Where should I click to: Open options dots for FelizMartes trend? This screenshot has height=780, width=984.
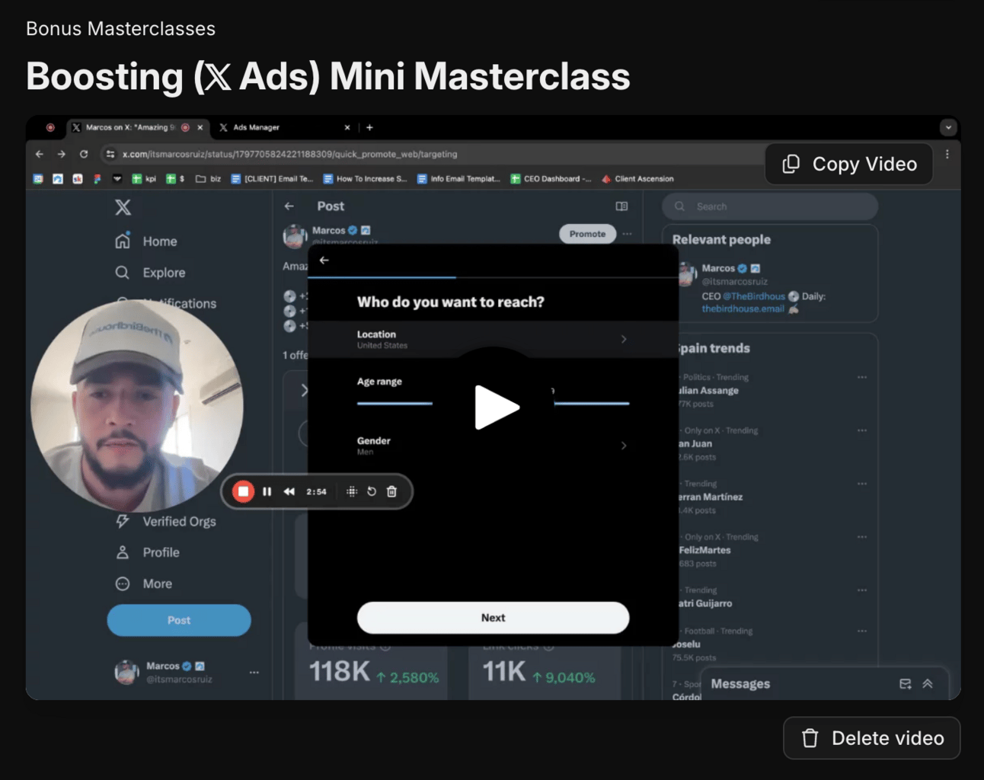(x=862, y=537)
